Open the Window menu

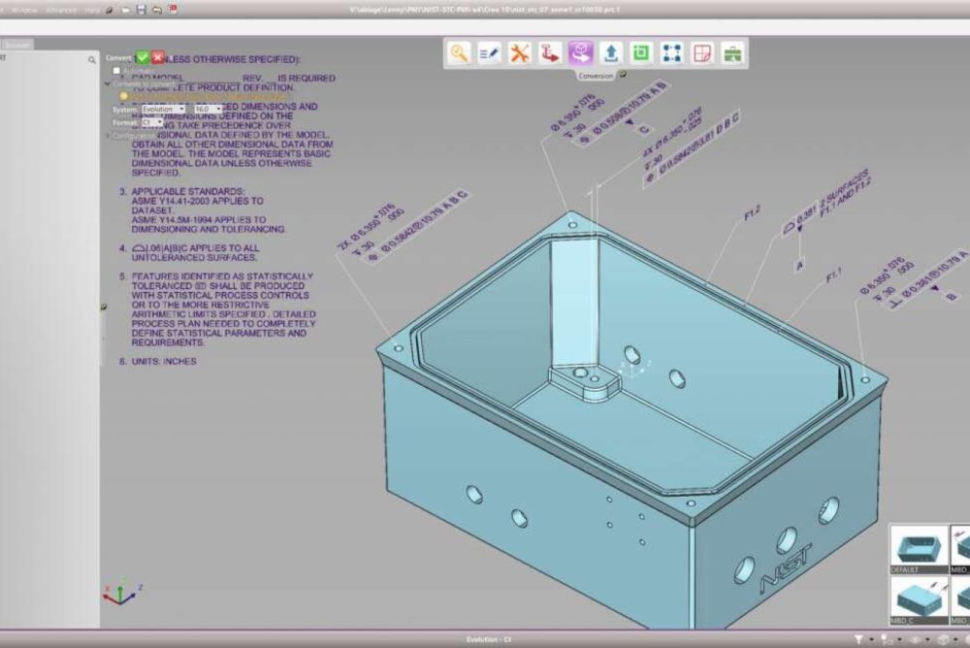point(24,10)
